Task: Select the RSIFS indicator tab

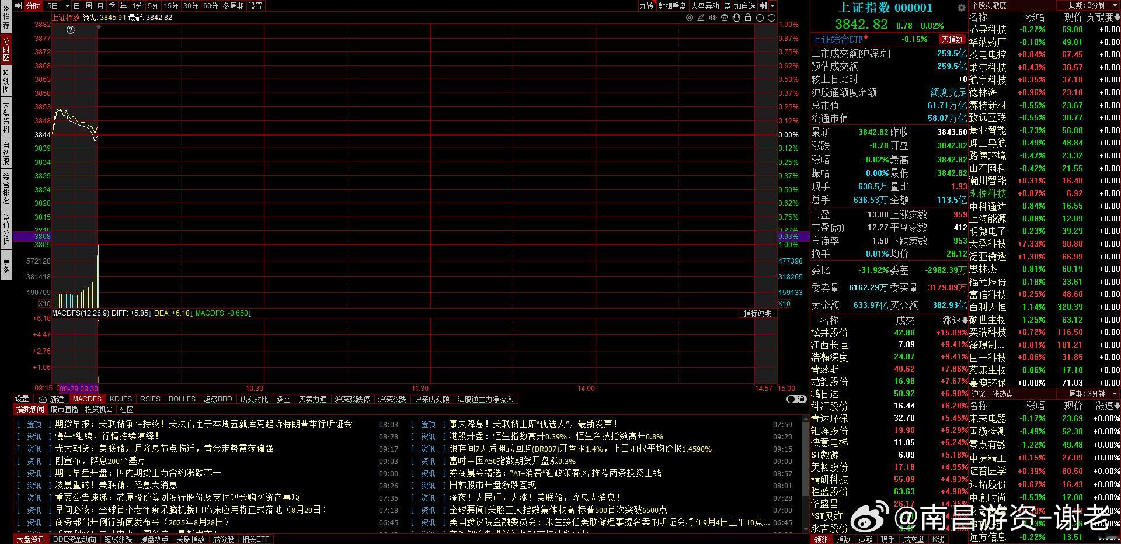Action: (x=150, y=399)
